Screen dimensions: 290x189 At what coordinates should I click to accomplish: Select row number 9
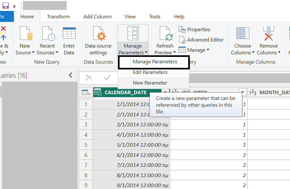86,185
